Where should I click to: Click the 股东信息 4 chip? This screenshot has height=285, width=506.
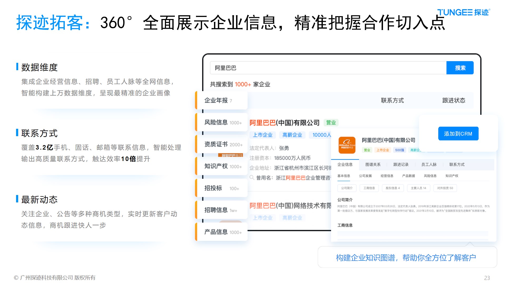click(392, 188)
